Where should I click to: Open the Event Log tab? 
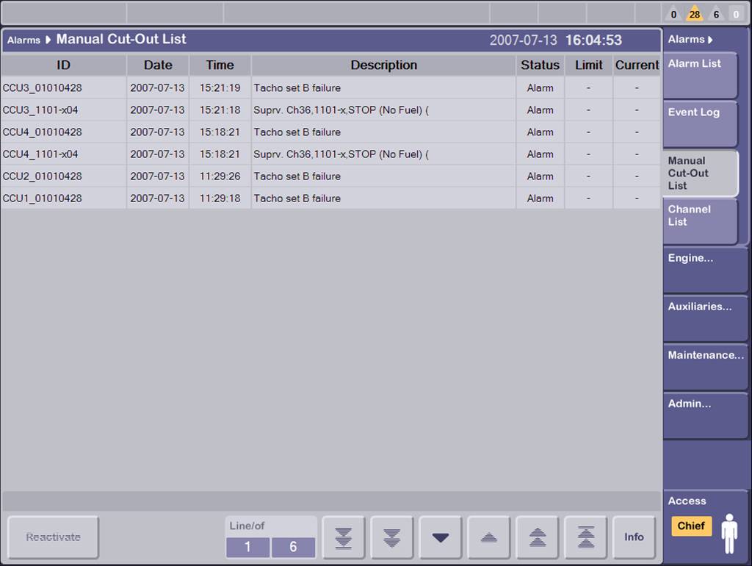tap(701, 123)
